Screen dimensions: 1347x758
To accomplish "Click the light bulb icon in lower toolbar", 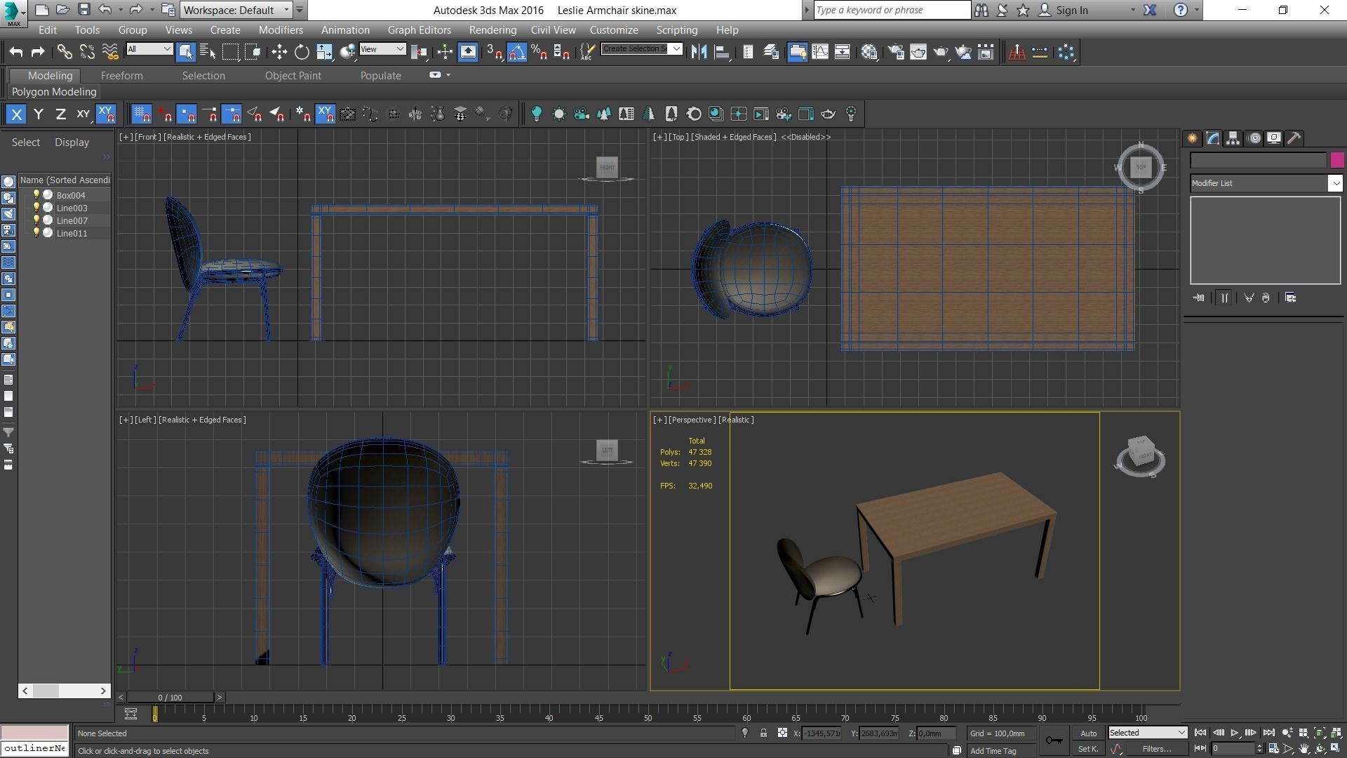I will (537, 114).
